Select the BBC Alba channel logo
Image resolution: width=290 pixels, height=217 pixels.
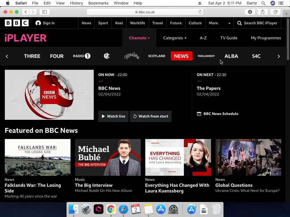[x=231, y=56]
